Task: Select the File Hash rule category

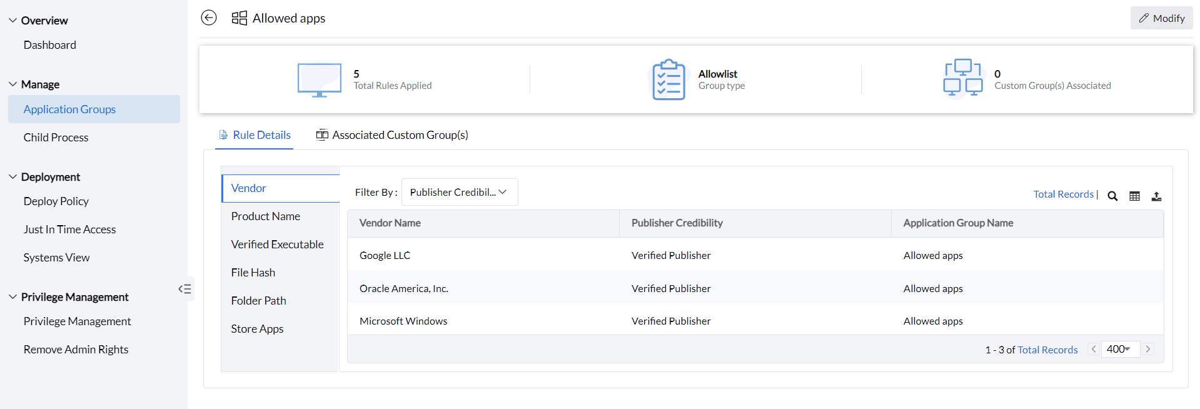Action: (253, 273)
